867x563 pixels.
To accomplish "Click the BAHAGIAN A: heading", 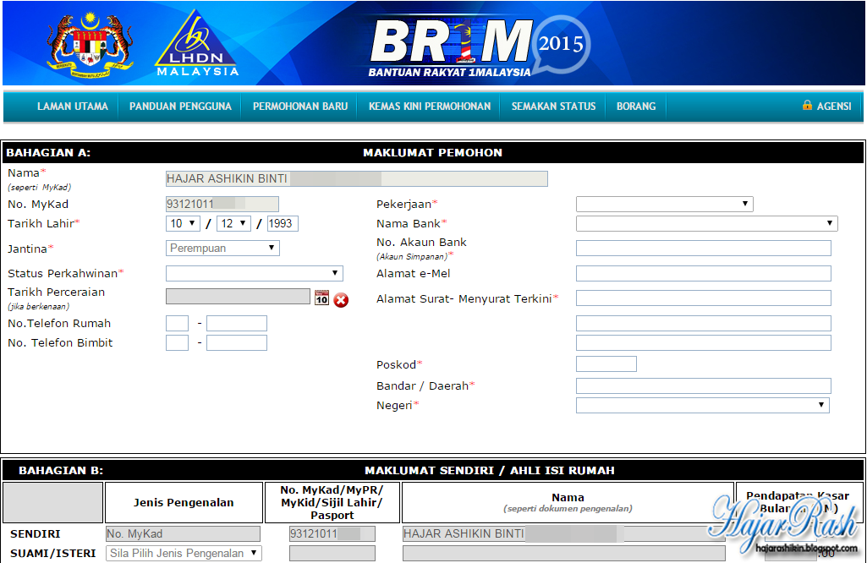I will (48, 152).
